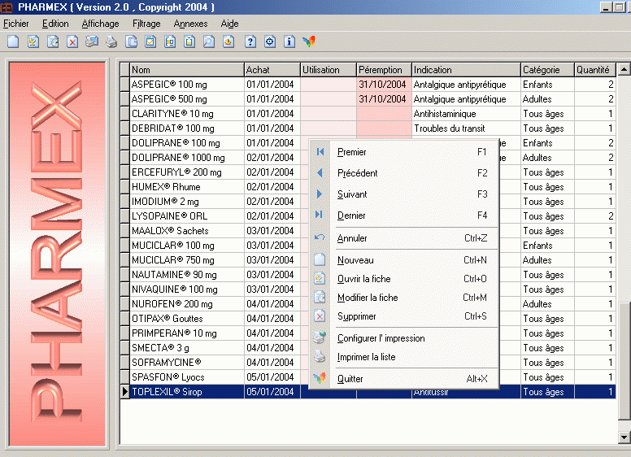Open the Edition menu

[55, 24]
